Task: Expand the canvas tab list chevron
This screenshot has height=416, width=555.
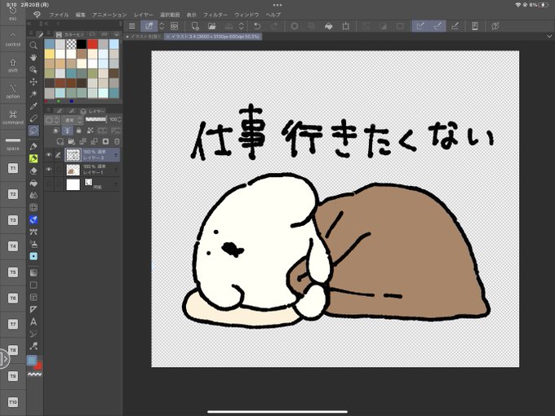Action: 549,36
